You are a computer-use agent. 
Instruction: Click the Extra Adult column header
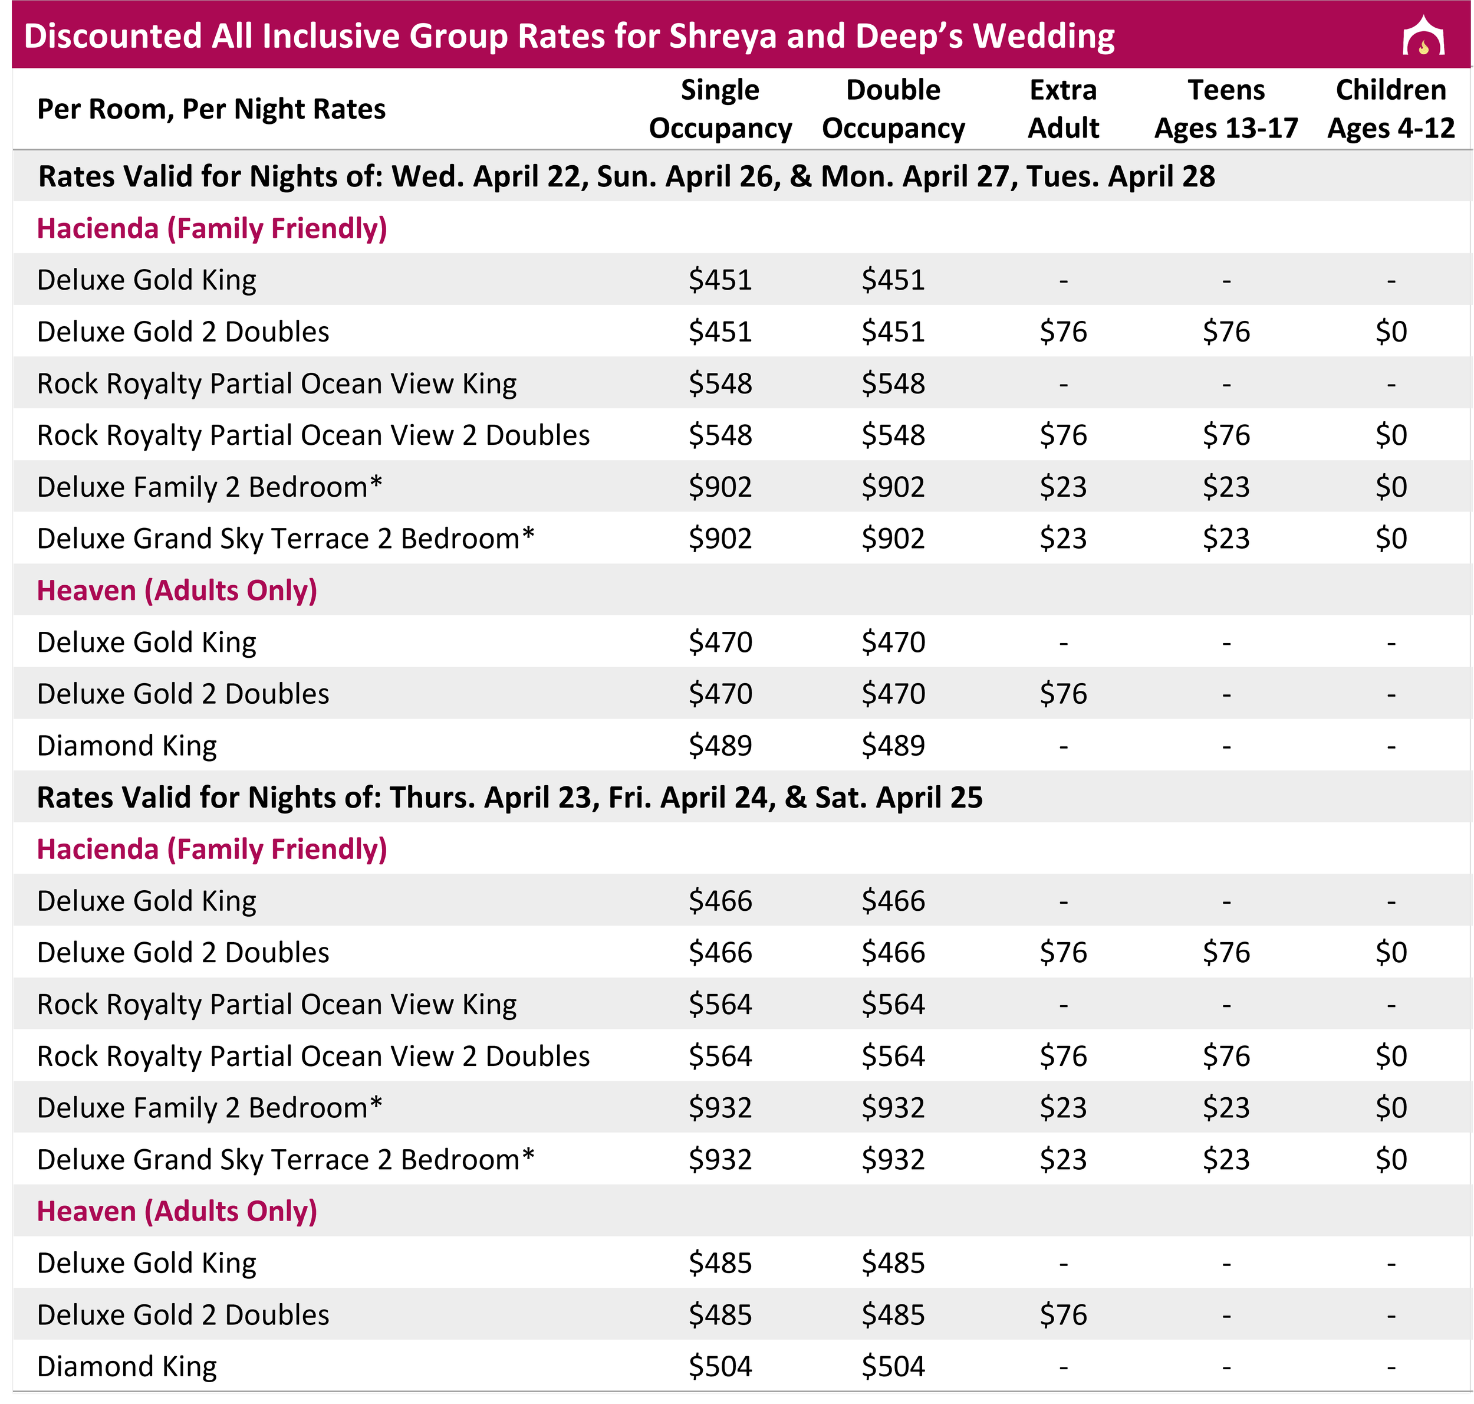pos(1062,109)
